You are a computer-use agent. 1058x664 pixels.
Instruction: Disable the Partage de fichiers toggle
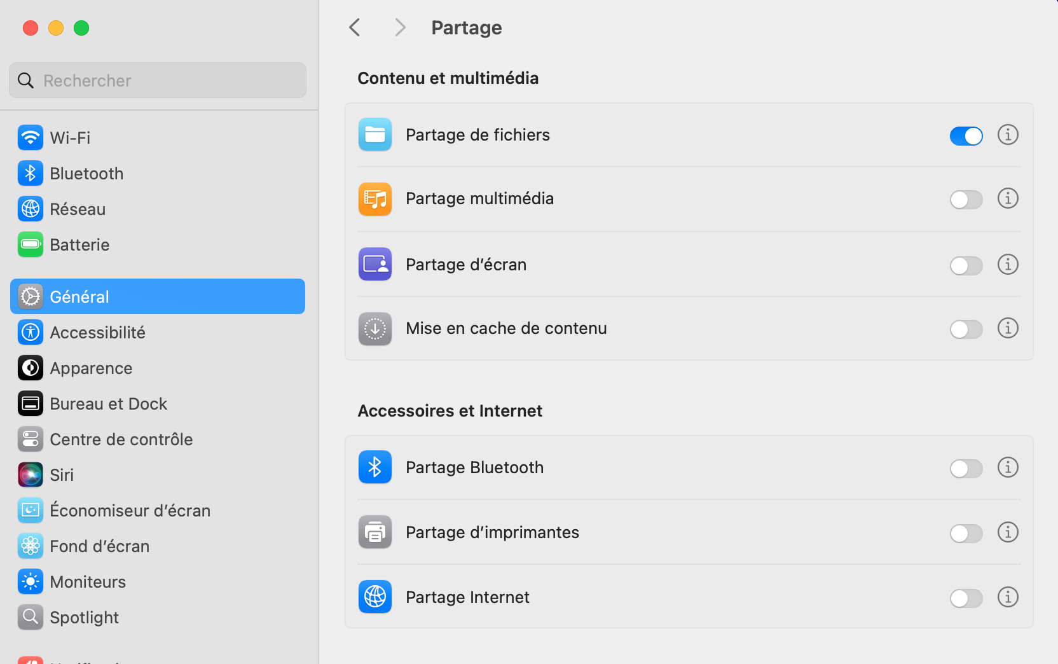[x=966, y=136]
